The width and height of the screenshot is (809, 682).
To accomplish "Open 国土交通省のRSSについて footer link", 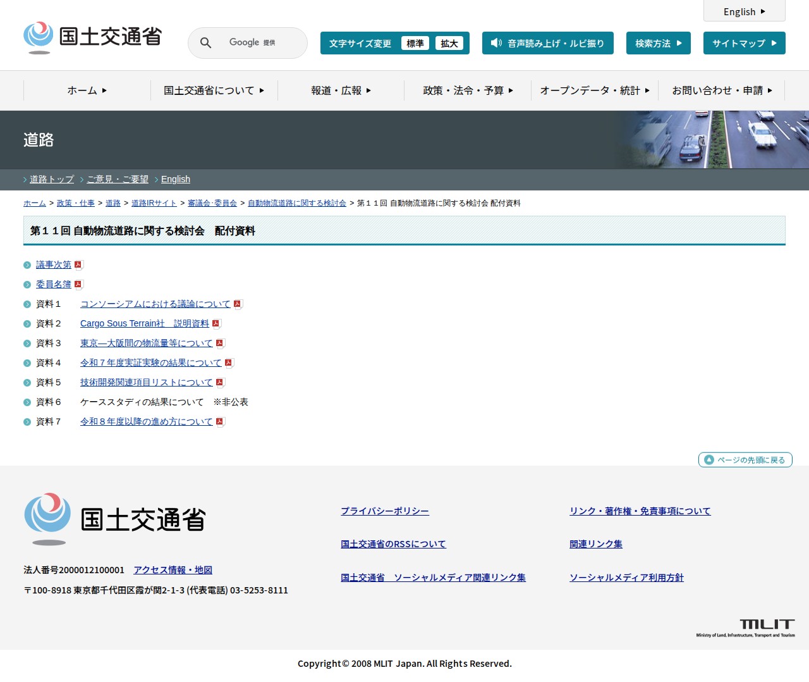I will pos(393,544).
